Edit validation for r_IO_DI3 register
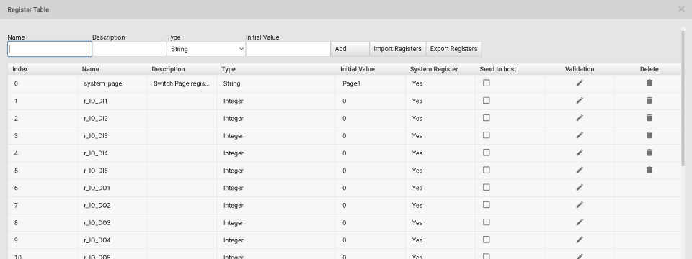692x259 pixels. [580, 135]
